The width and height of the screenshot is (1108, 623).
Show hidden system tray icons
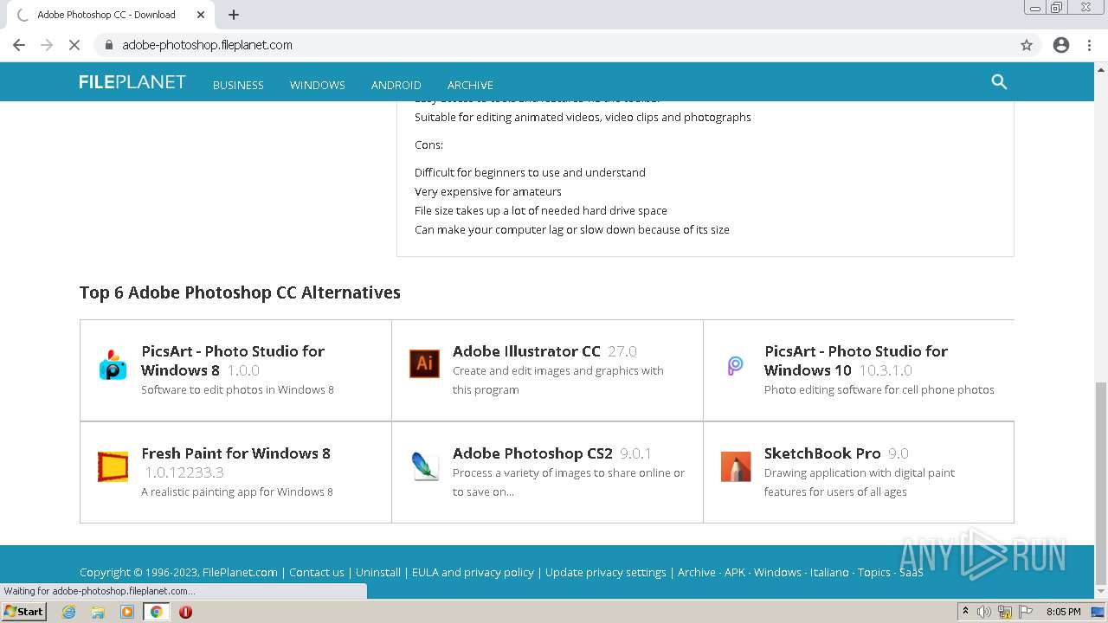pyautogui.click(x=965, y=612)
